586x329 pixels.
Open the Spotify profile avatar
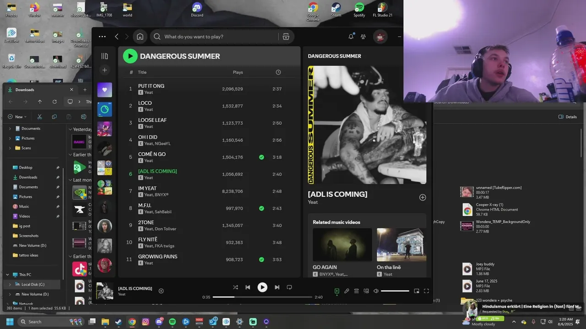tap(380, 37)
